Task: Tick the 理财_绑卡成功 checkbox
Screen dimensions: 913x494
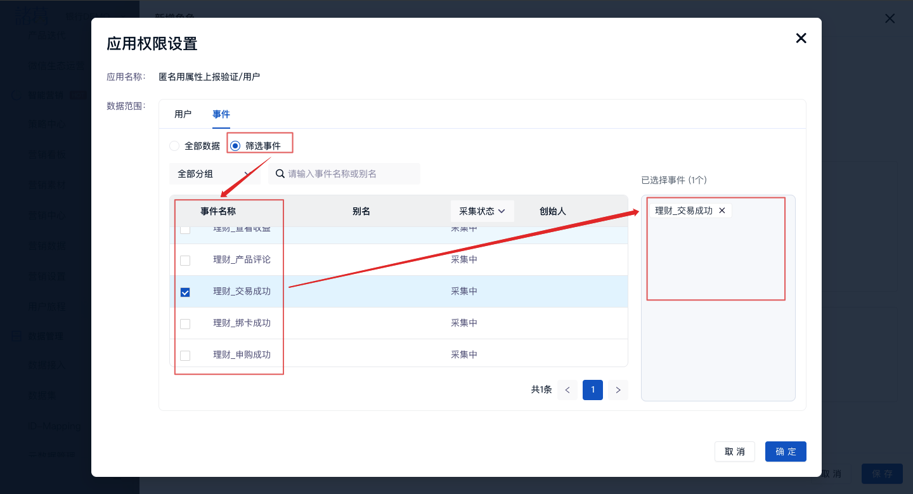Action: 185,323
